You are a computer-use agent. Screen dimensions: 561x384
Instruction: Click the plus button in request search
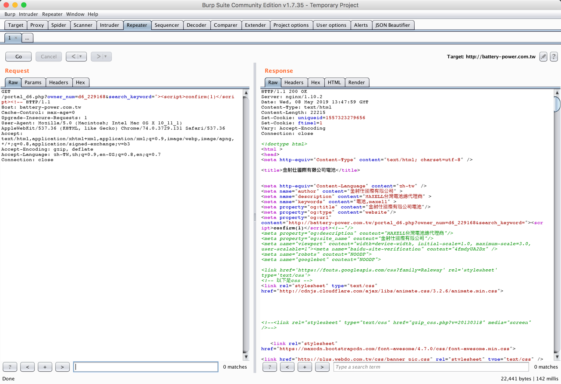pos(45,367)
